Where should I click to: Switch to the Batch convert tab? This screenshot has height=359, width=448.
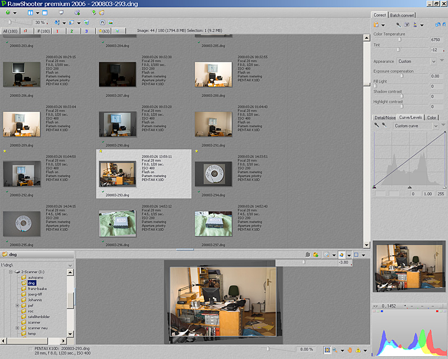[x=403, y=15]
